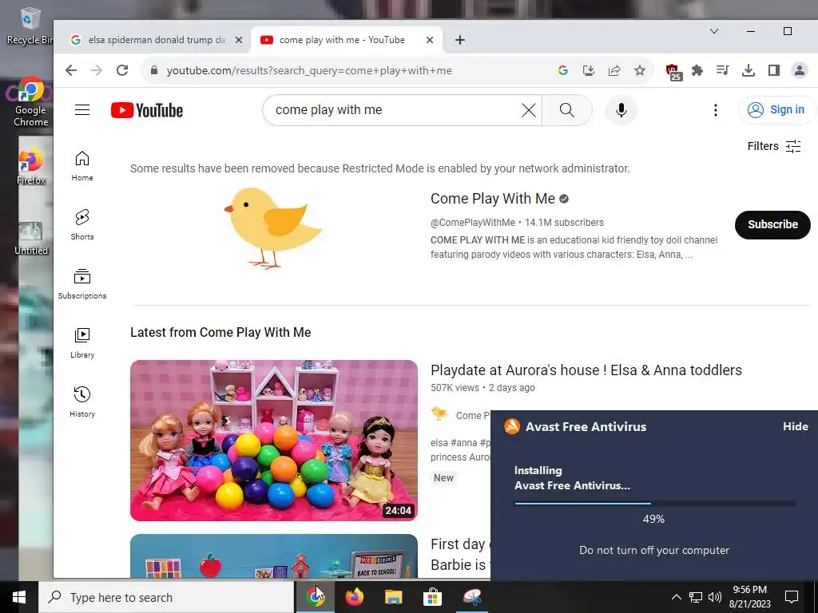Open the red shield extension with badge 25
This screenshot has width=818, height=613.
coord(673,71)
